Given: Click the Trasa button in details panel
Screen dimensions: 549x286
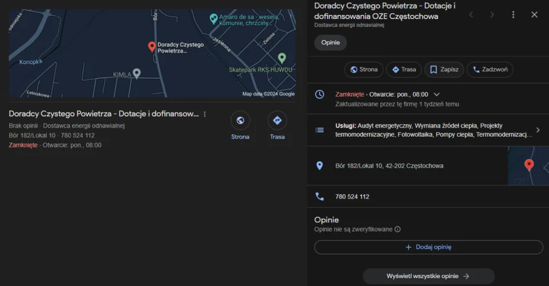Looking at the screenshot, I should (404, 70).
